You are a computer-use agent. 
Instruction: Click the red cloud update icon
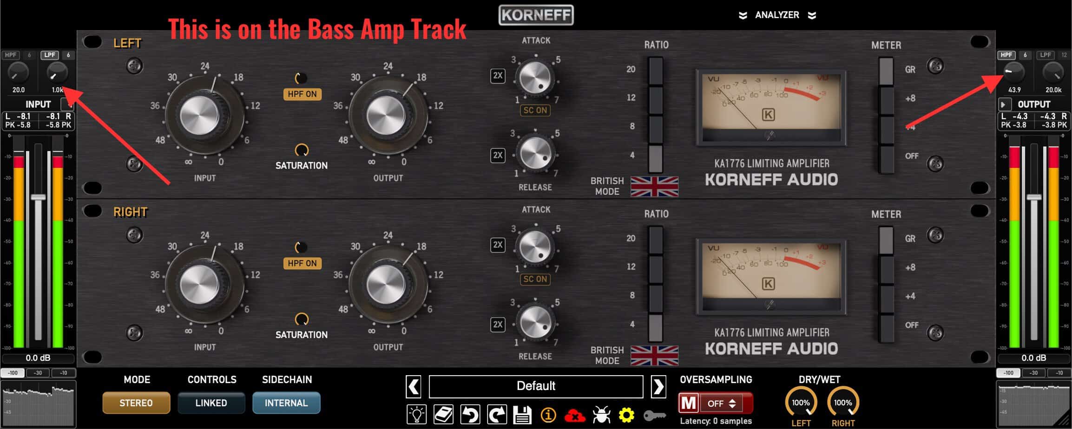tap(575, 415)
